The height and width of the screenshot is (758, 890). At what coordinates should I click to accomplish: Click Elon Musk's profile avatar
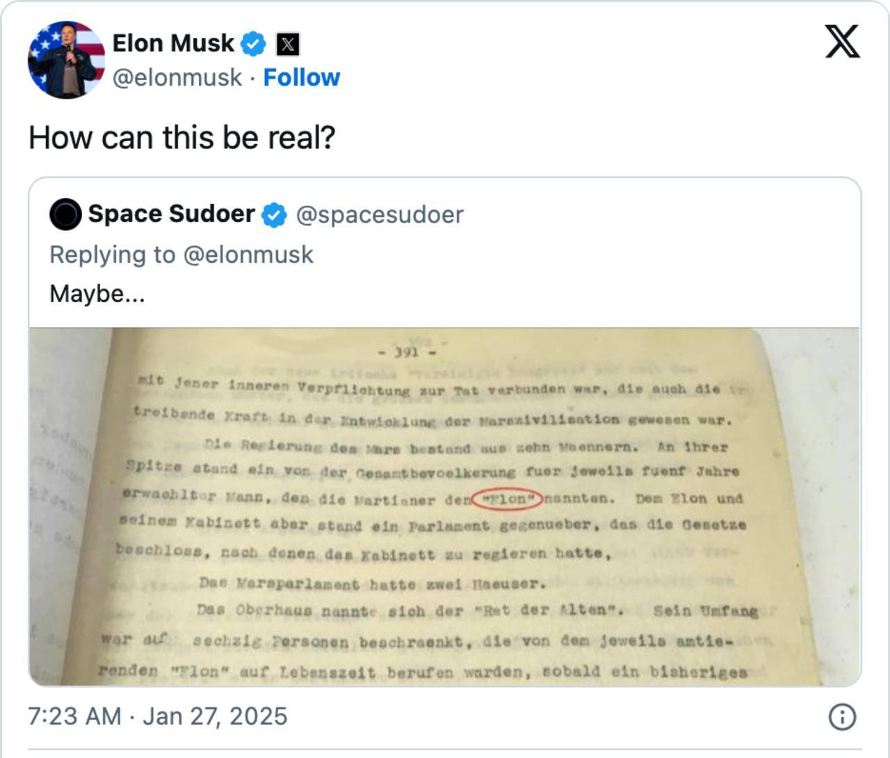click(x=66, y=60)
